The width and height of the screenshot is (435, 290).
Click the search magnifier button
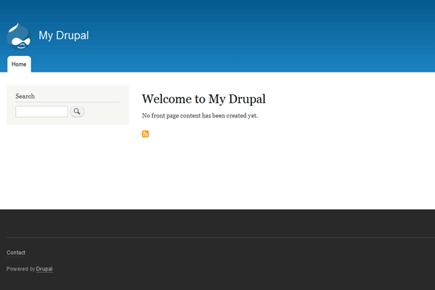tap(78, 112)
